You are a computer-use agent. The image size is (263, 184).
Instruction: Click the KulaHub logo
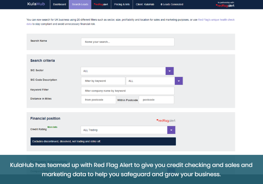click(x=36, y=4)
